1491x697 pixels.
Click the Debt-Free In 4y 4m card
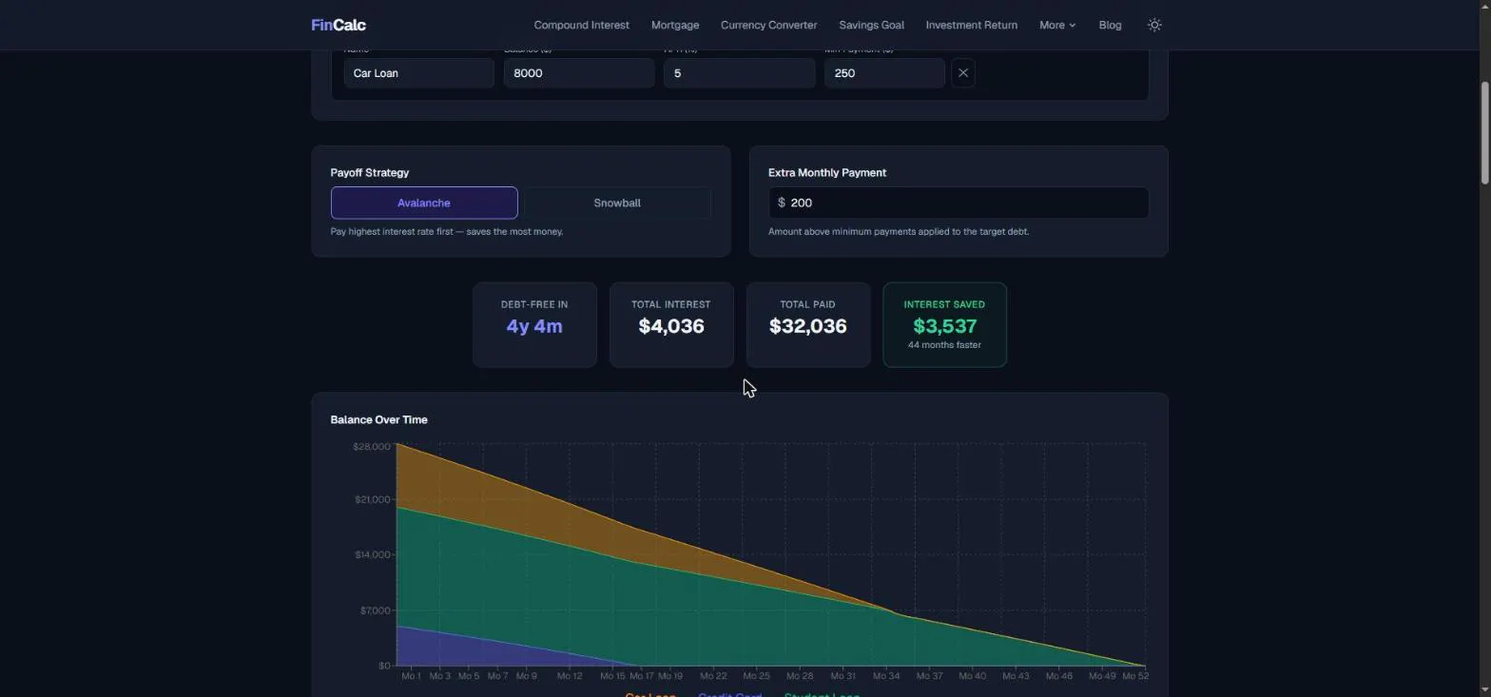pyautogui.click(x=534, y=324)
